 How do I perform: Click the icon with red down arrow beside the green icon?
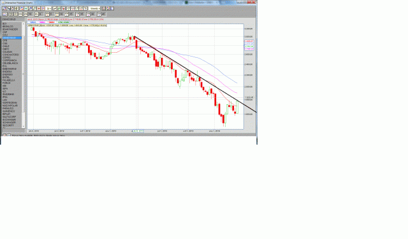pyautogui.click(x=63, y=8)
